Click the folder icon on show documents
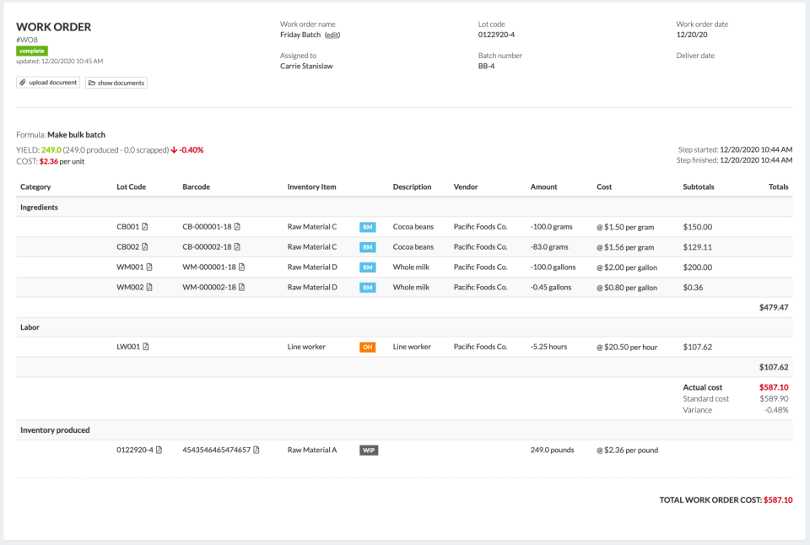This screenshot has height=545, width=810. (93, 82)
